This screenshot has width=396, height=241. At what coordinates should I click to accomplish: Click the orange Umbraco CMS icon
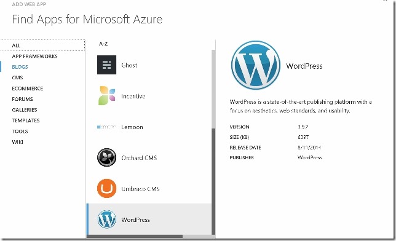[x=106, y=189]
